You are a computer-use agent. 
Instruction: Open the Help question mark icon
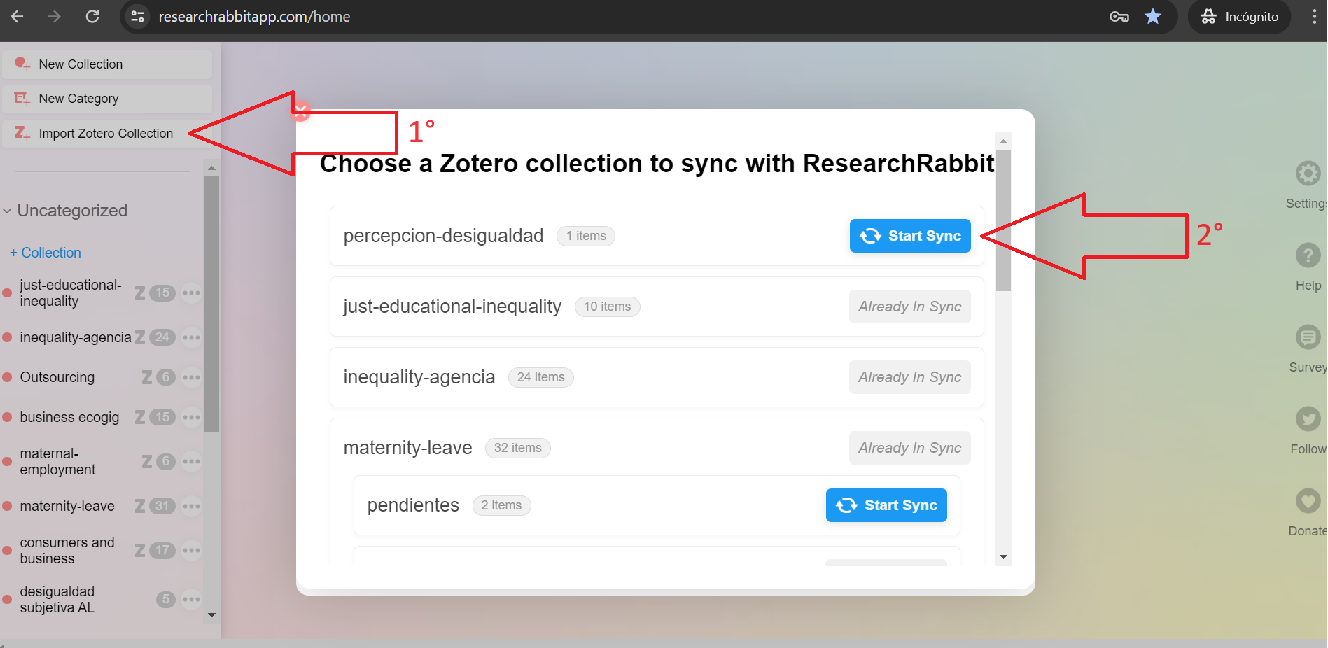pyautogui.click(x=1307, y=255)
